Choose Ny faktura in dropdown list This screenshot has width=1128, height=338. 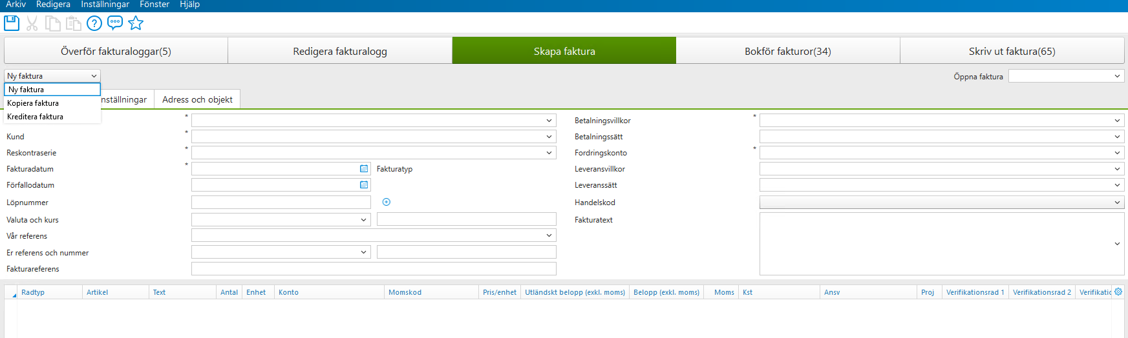[x=52, y=90]
